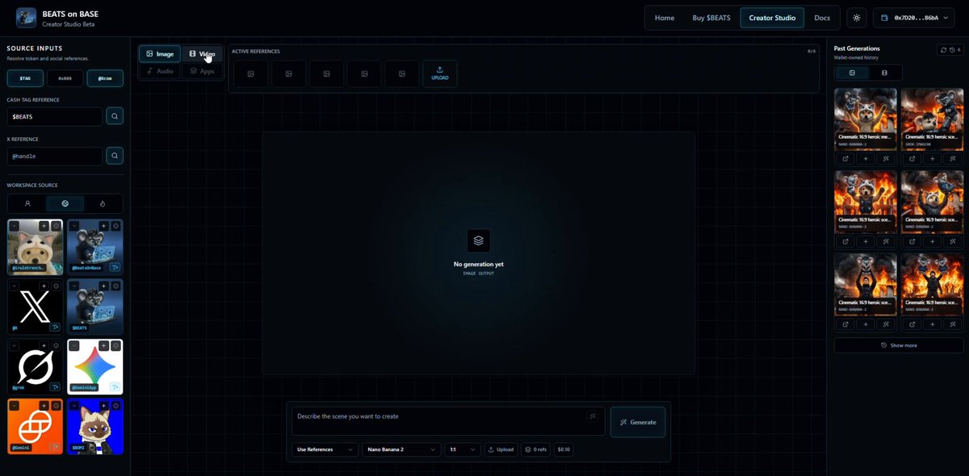This screenshot has height=476, width=969.
Task: Click the Upload button beside aspect ratio
Action: 501,449
